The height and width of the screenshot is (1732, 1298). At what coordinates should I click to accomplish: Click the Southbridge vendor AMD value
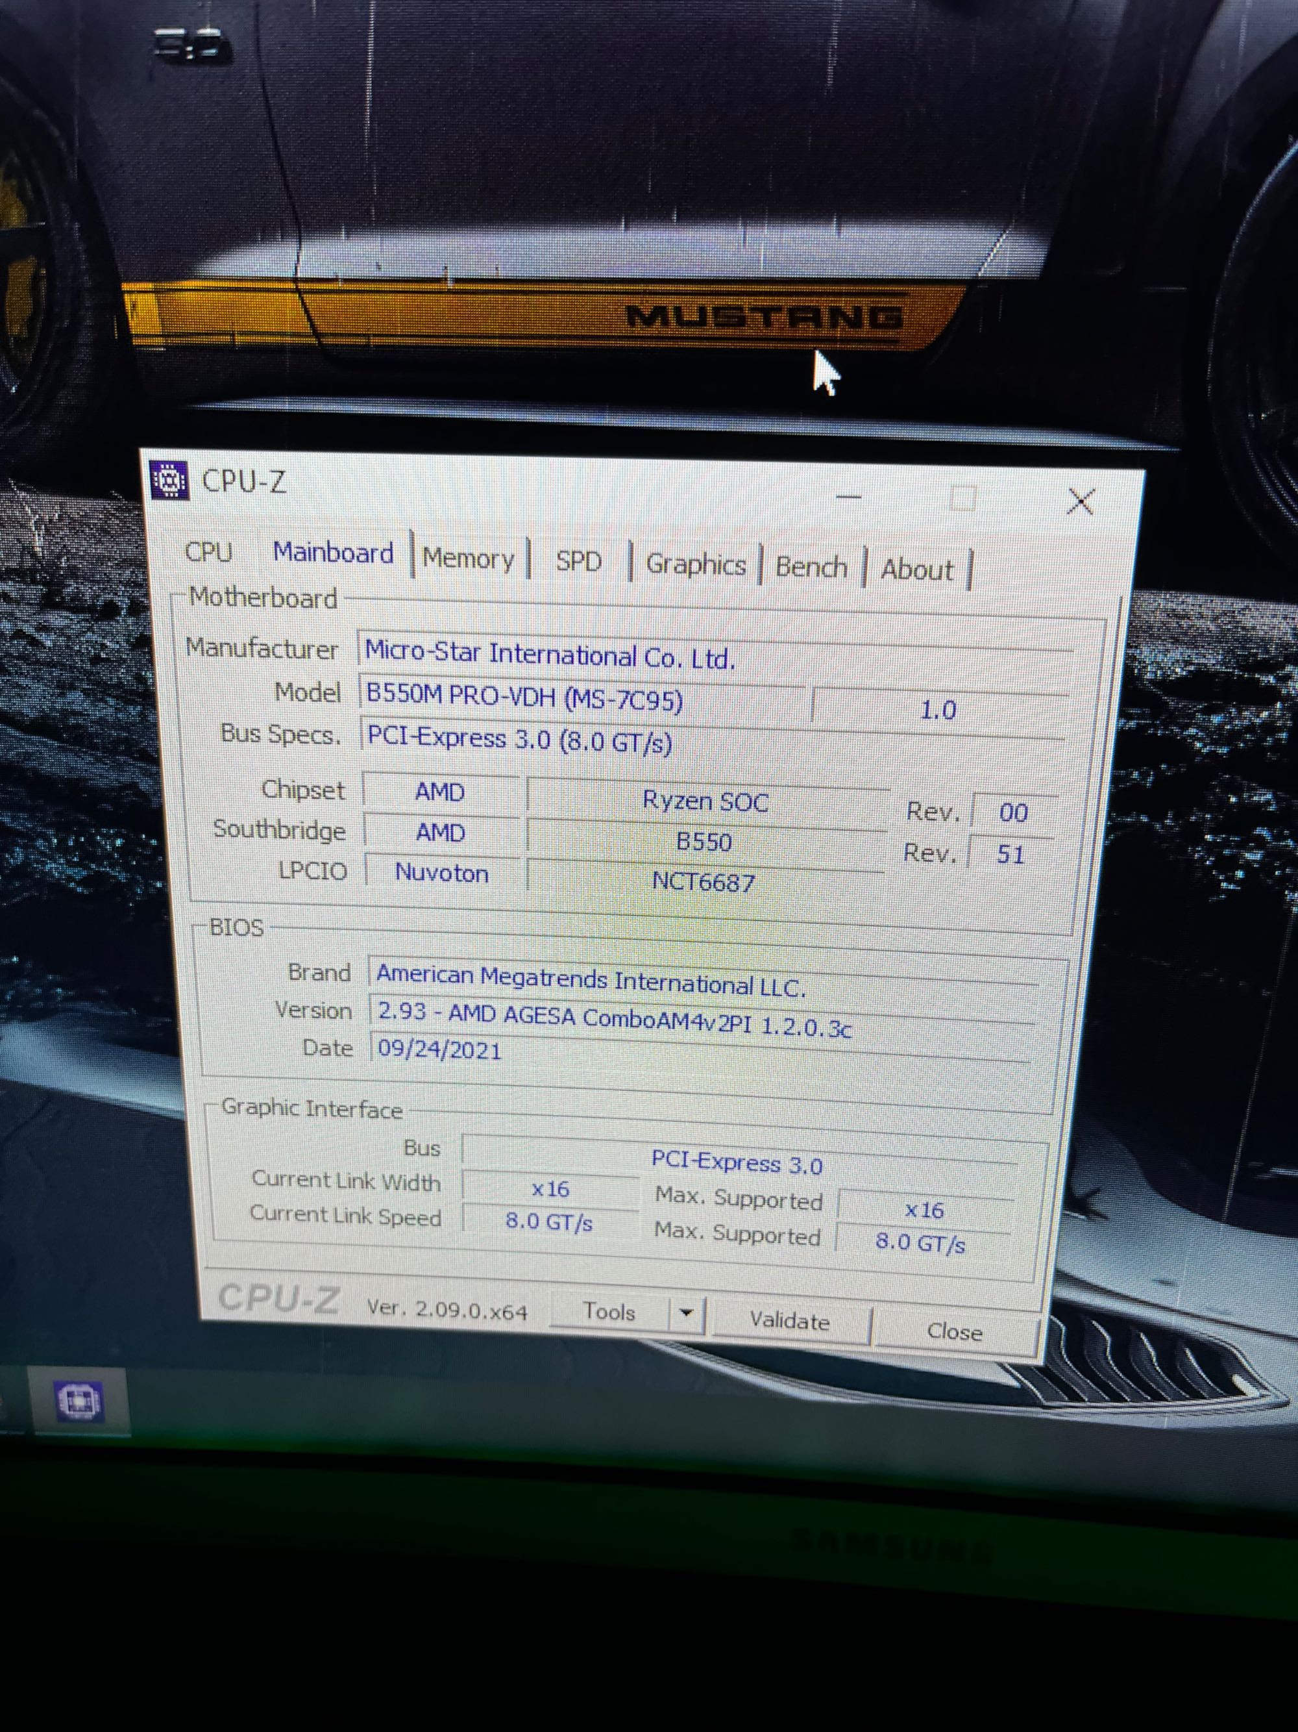tap(441, 833)
